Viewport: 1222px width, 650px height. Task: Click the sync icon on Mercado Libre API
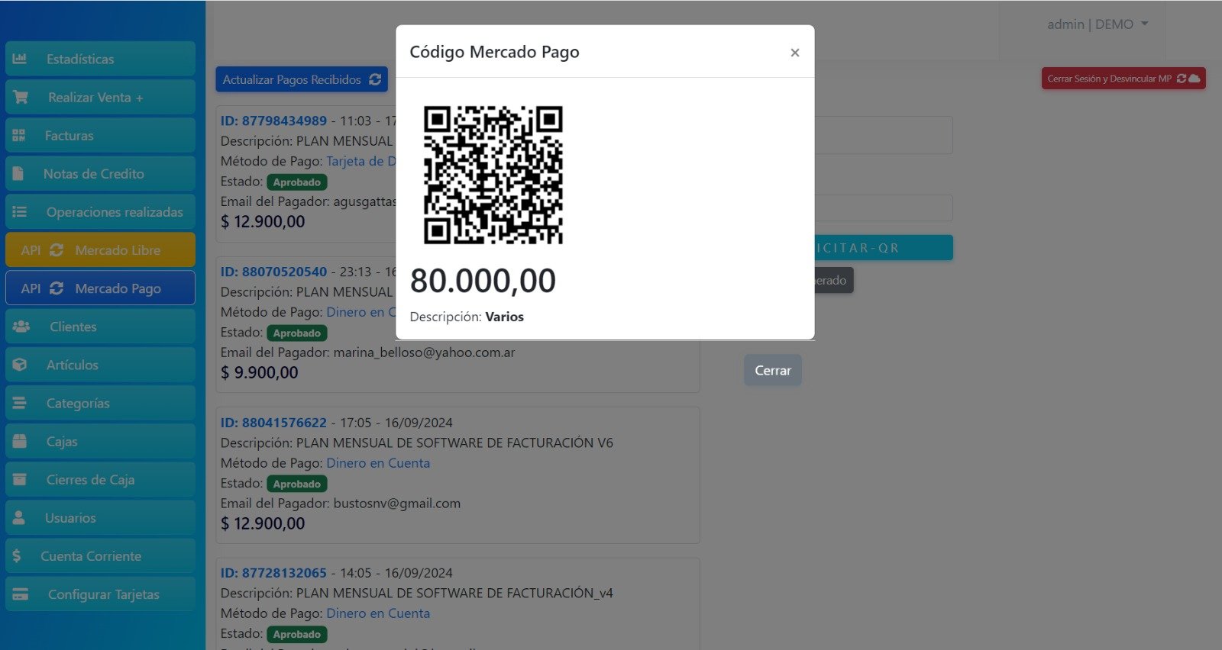click(x=57, y=250)
